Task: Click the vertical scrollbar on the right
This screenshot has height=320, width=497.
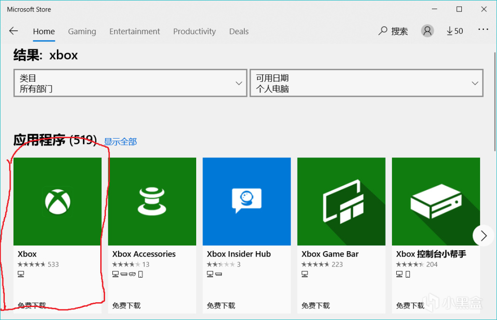Action: (495, 101)
